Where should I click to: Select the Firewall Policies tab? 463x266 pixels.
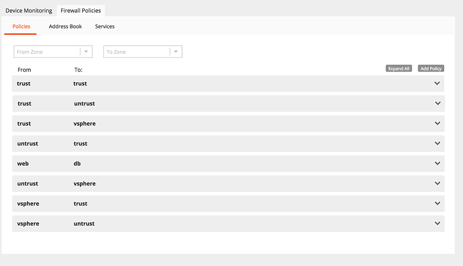tap(81, 10)
